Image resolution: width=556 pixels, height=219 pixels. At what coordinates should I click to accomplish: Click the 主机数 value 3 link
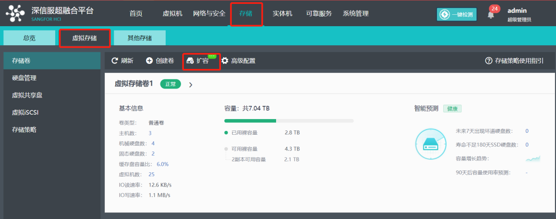[150, 133]
